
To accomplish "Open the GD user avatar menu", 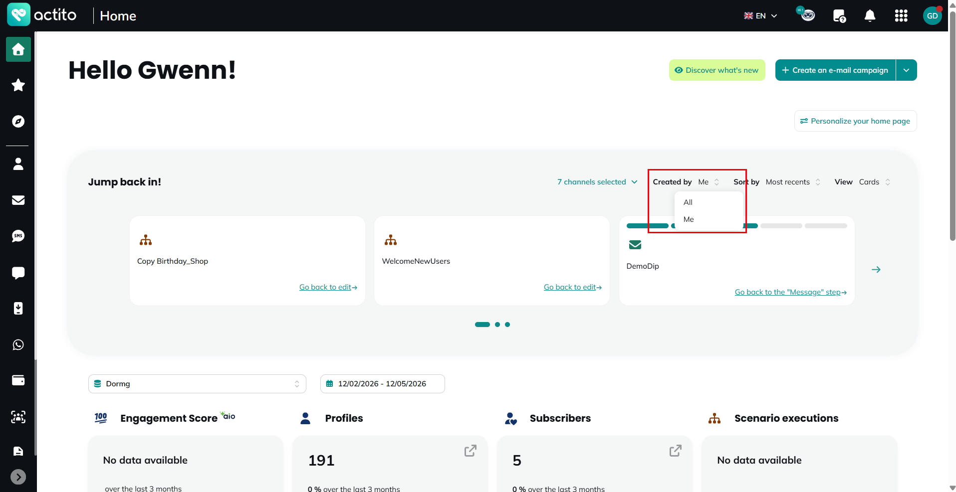I will [x=932, y=15].
